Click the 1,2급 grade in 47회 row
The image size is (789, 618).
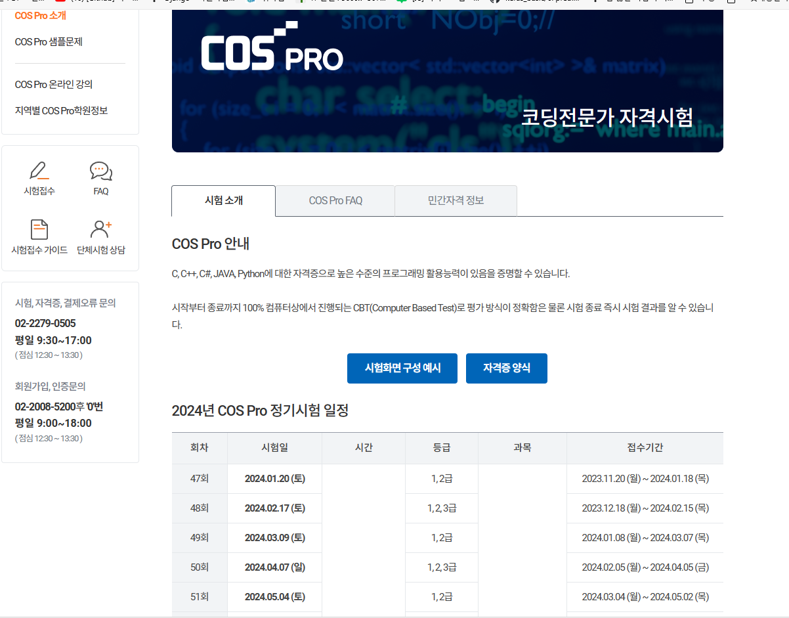pyautogui.click(x=442, y=479)
